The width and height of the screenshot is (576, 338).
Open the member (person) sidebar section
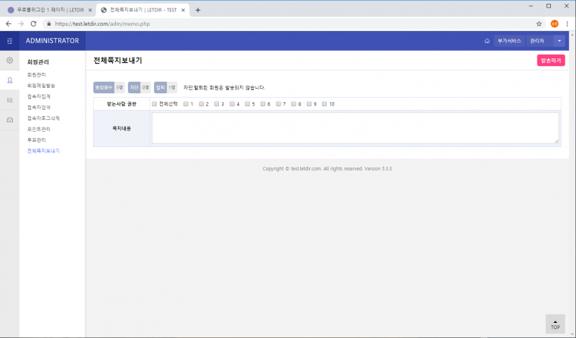[x=10, y=80]
